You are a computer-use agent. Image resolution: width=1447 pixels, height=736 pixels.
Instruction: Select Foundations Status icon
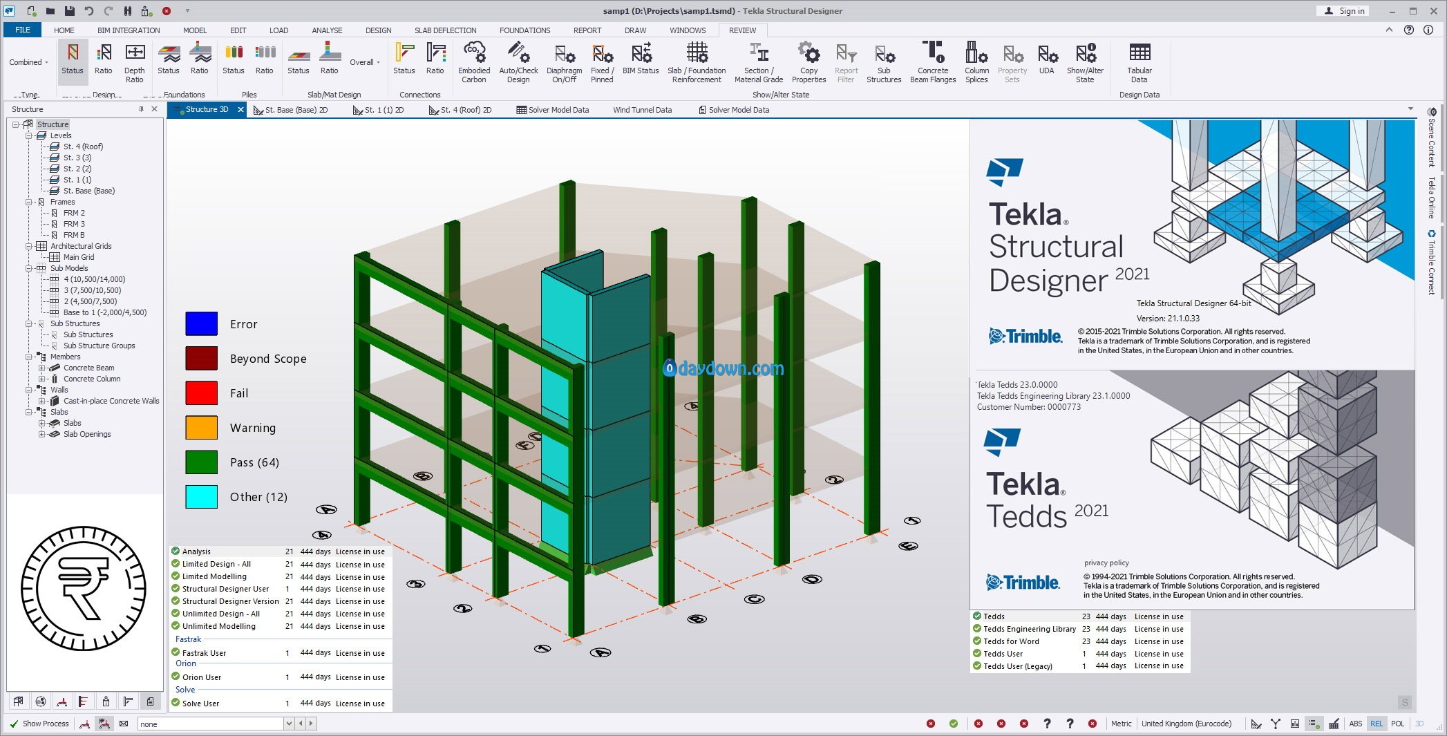168,58
